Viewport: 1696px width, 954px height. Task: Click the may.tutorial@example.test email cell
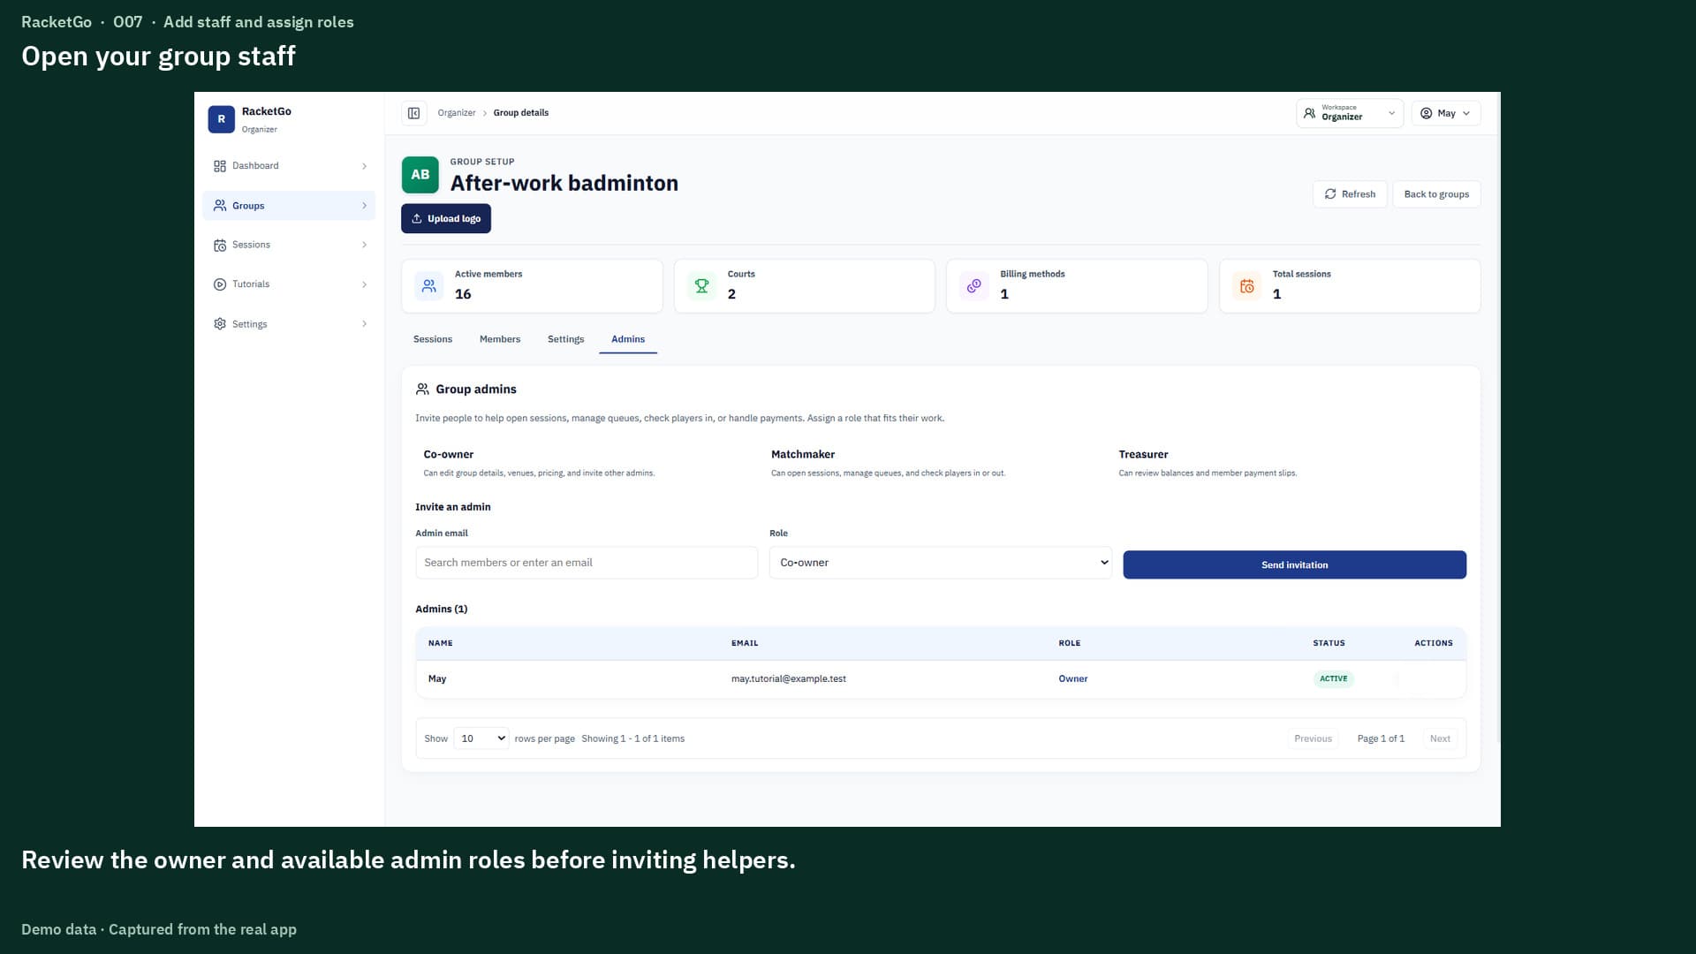(x=789, y=679)
